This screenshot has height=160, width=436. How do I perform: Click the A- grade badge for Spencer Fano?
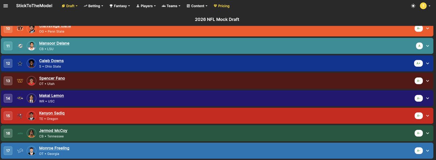pyautogui.click(x=419, y=81)
